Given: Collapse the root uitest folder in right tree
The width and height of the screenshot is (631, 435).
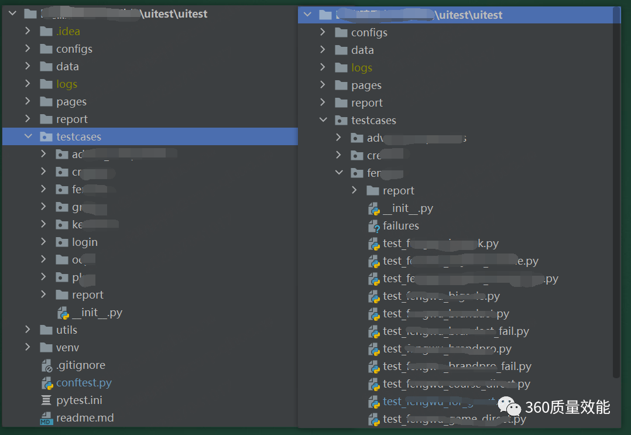Looking at the screenshot, I should [308, 15].
